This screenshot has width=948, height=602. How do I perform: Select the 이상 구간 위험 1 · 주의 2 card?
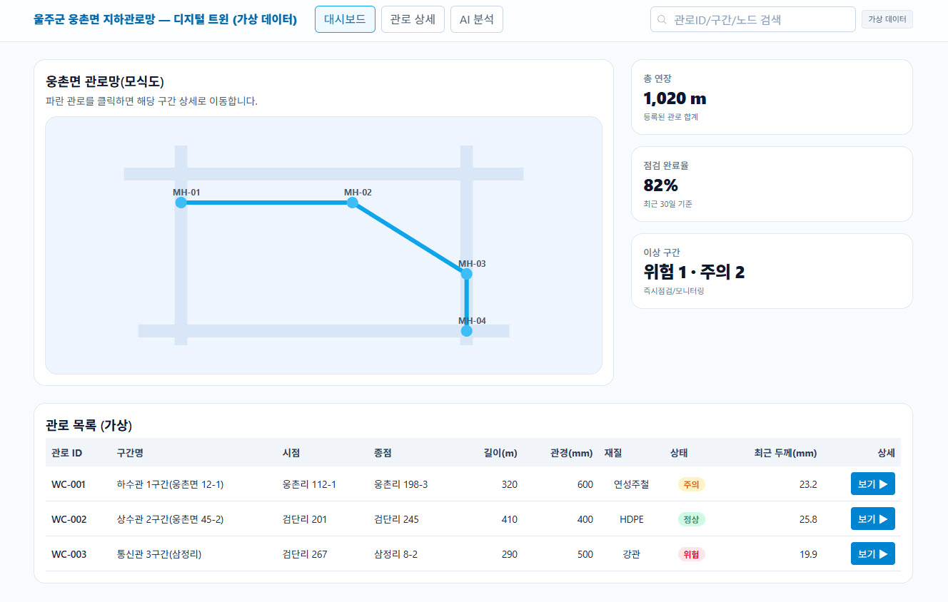tap(772, 271)
